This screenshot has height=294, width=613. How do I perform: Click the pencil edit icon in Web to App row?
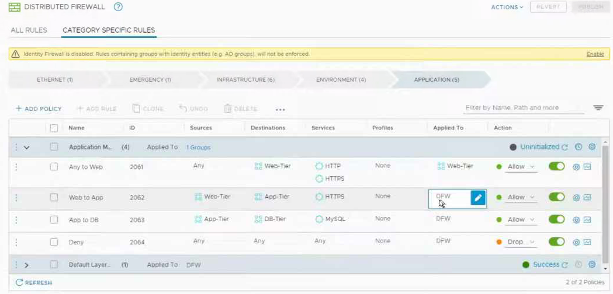coord(478,198)
